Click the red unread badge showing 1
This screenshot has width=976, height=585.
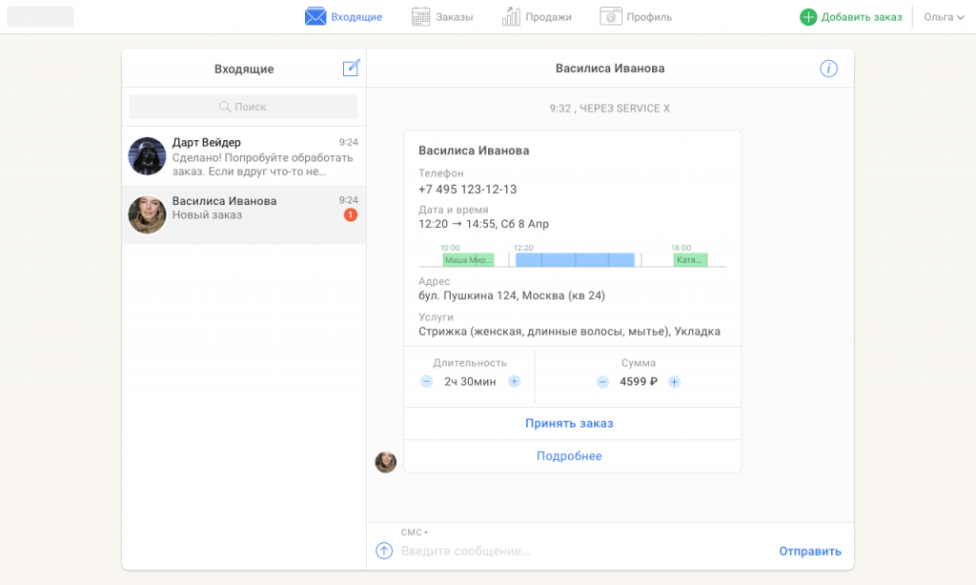tap(351, 214)
